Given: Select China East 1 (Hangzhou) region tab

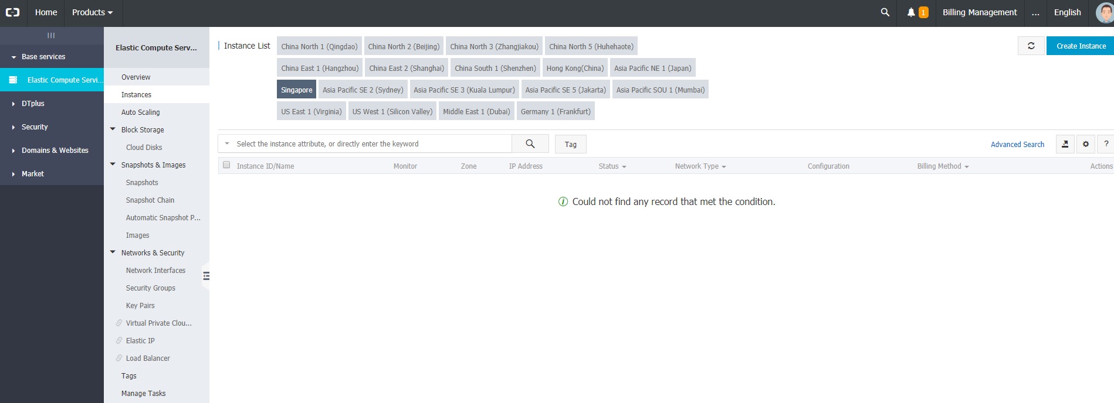Looking at the screenshot, I should 320,68.
